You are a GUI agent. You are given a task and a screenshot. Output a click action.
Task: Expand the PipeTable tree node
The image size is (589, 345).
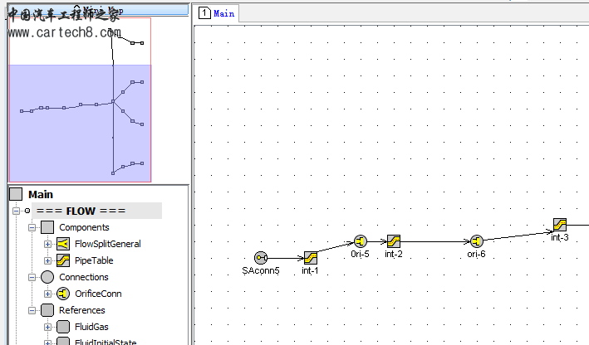point(47,260)
